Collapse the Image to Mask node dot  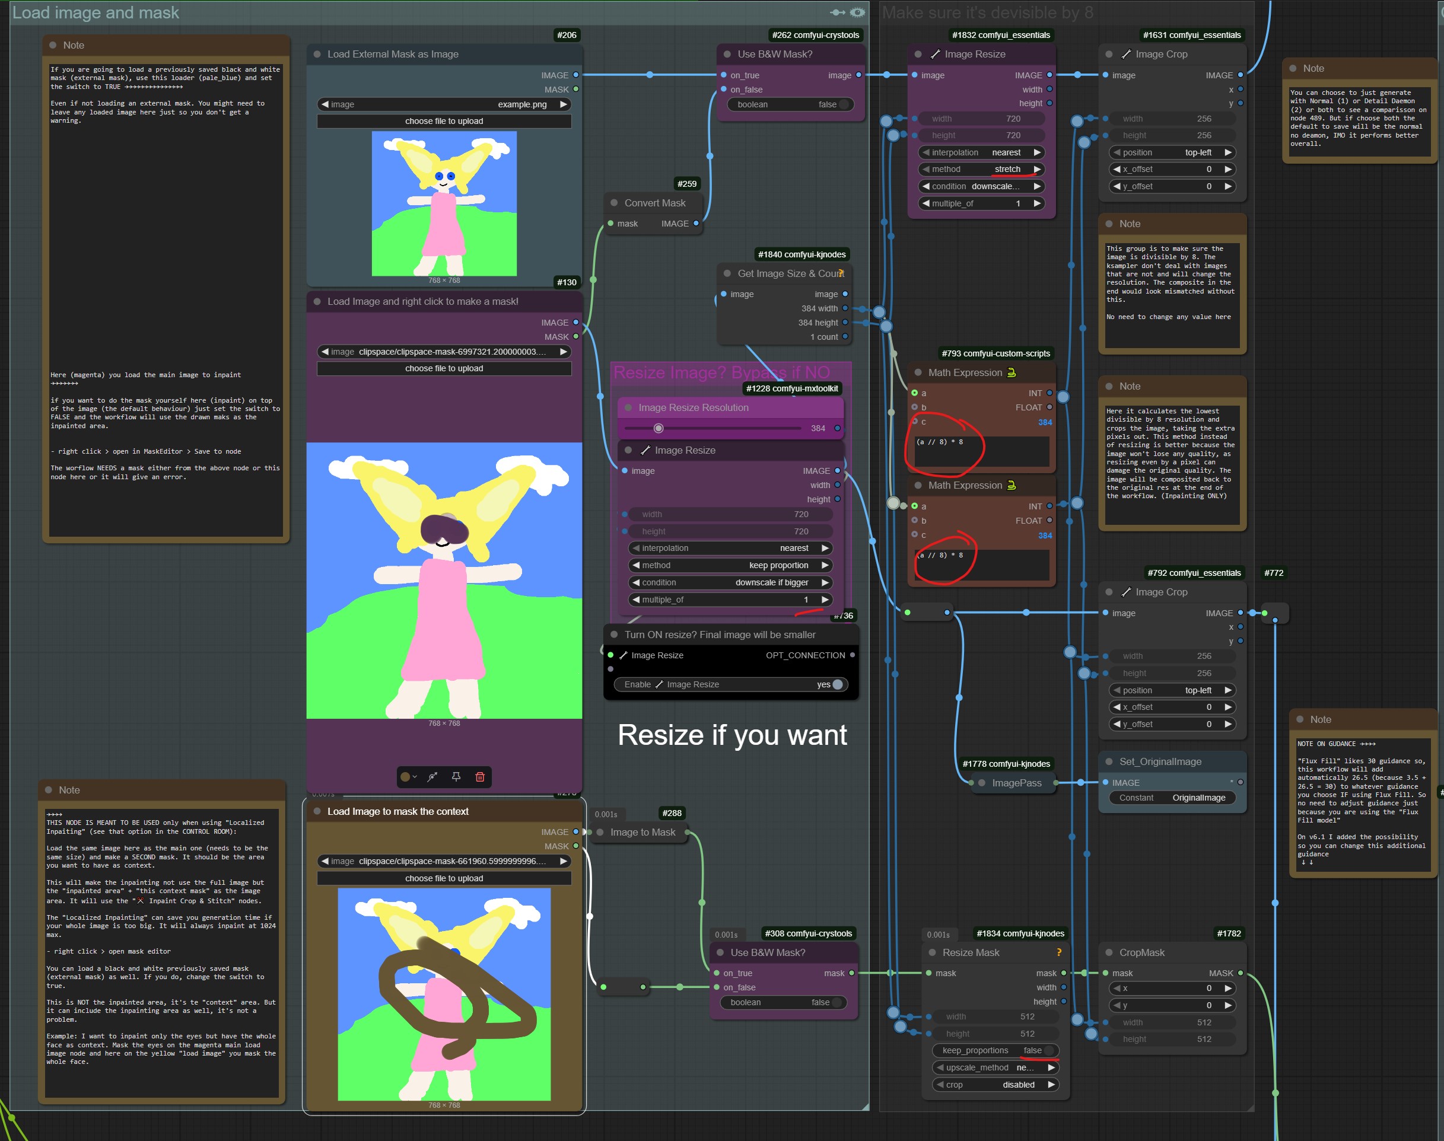click(x=600, y=833)
